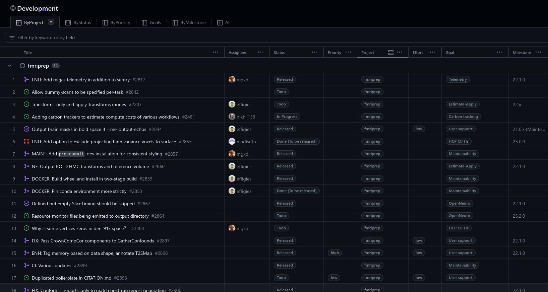
Task: Click nikhil153 avatar in Assignees column
Action: pos(232,117)
